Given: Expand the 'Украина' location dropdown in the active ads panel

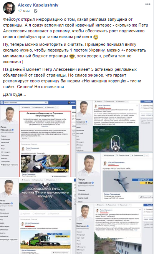Looking at the screenshot, I should 25,139.
